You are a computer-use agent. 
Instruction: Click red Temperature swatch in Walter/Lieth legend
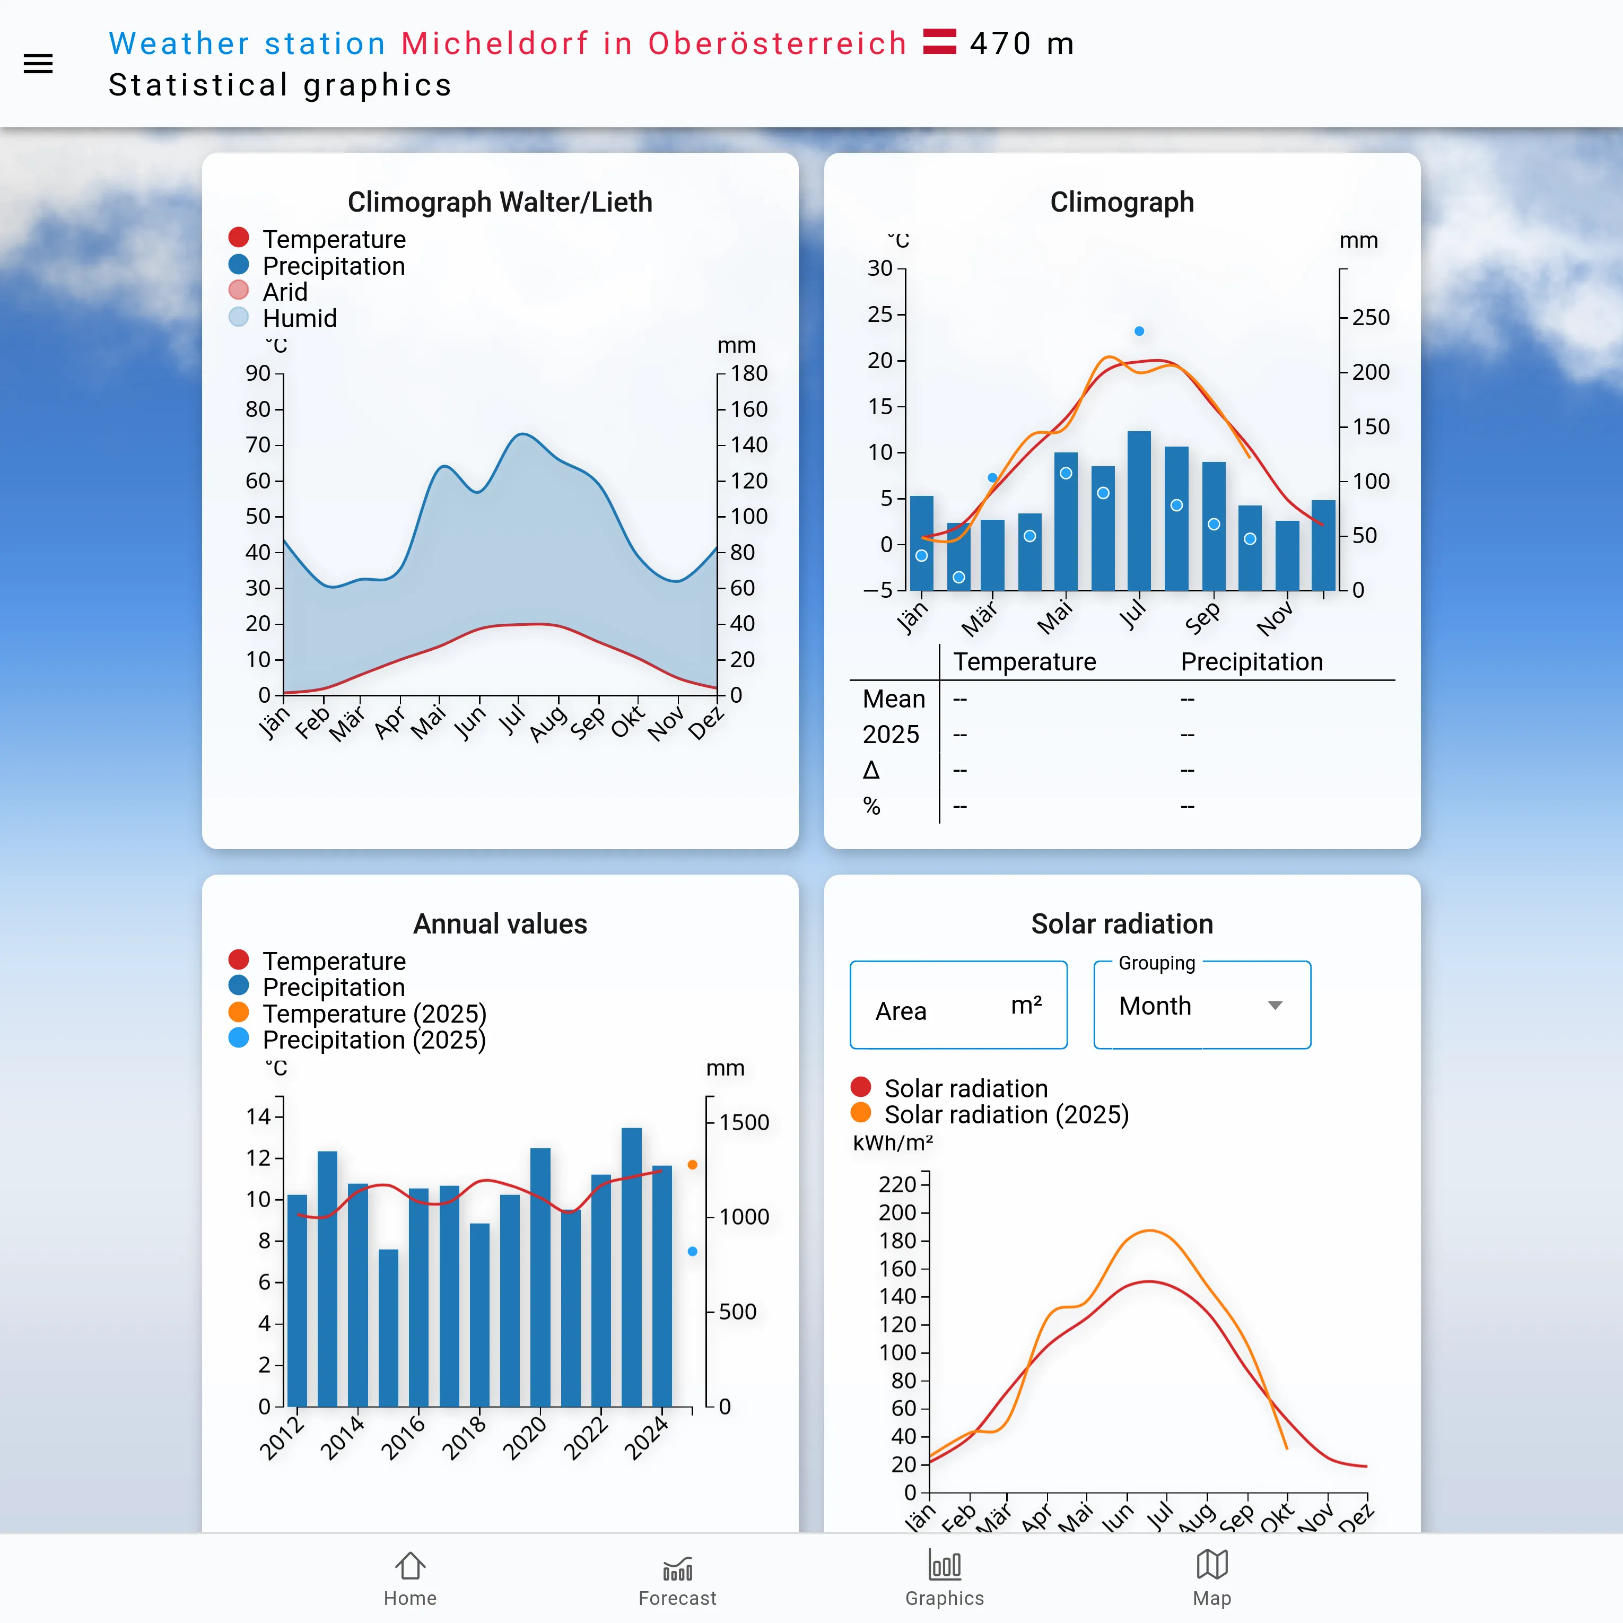click(239, 238)
